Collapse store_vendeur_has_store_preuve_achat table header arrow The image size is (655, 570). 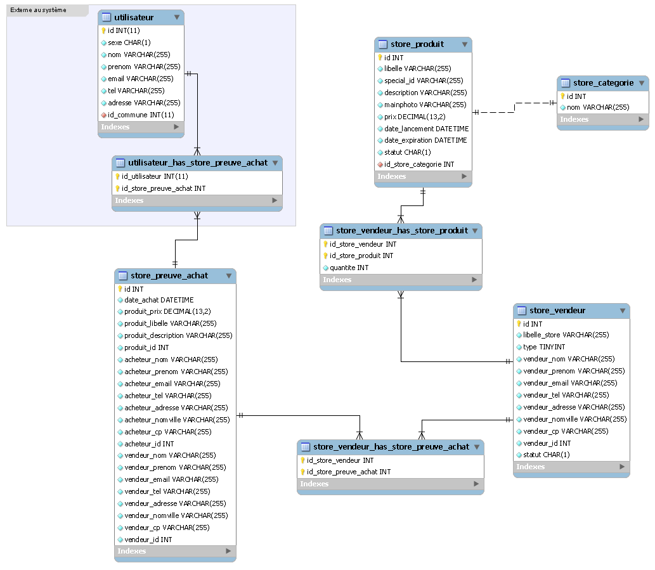477,447
